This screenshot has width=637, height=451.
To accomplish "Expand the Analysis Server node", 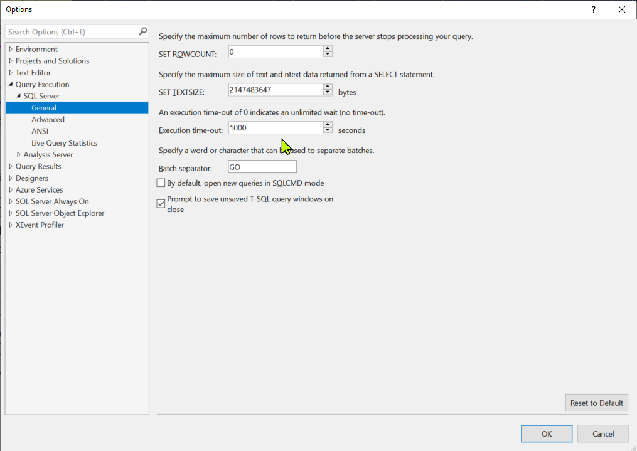I will click(x=19, y=155).
